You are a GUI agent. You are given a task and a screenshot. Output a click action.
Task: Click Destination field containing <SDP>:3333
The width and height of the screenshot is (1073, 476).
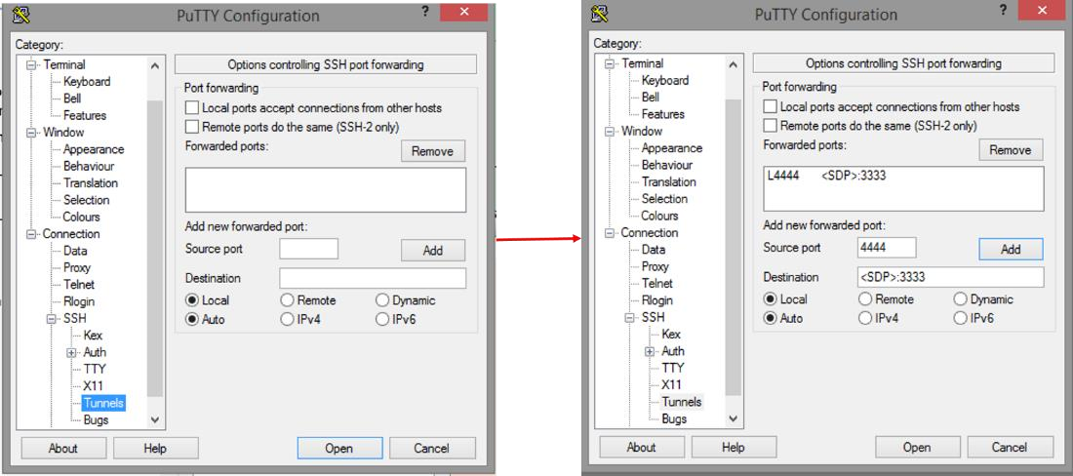click(951, 277)
